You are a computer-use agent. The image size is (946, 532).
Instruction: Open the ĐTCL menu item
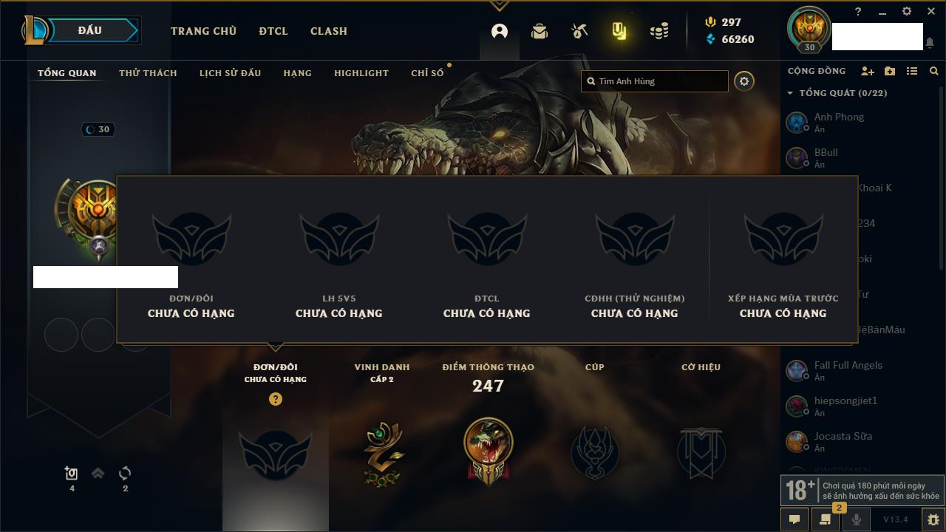pos(273,31)
